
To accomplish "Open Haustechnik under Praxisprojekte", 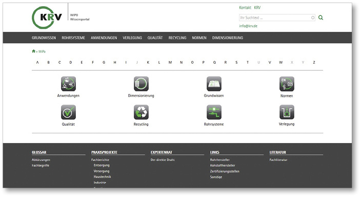I will 102,177.
